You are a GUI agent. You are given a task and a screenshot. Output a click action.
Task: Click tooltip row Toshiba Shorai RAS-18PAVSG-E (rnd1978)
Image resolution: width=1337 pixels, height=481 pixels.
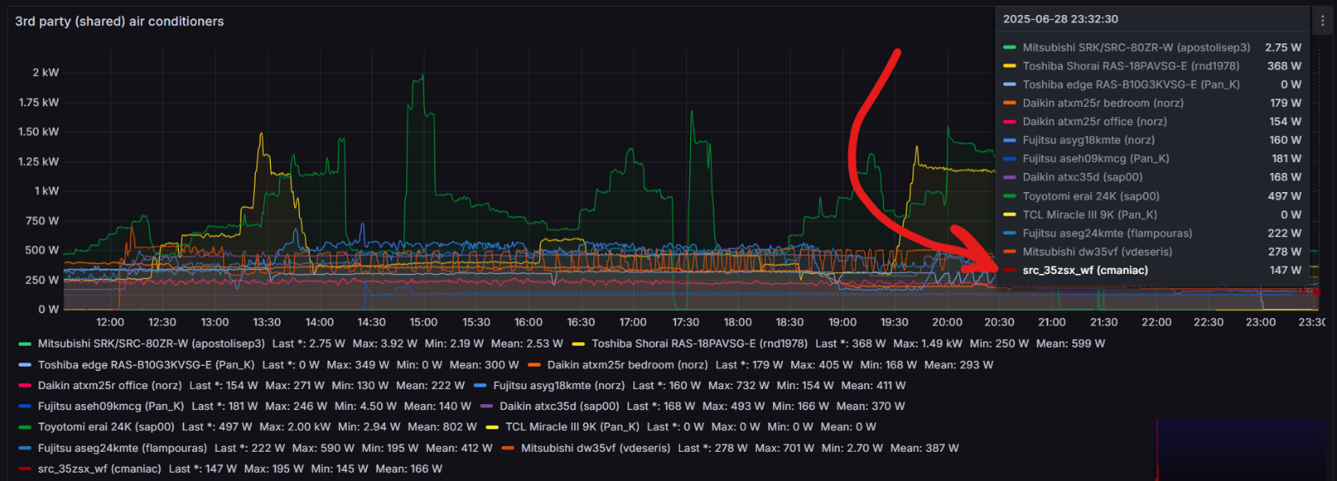coord(1152,66)
